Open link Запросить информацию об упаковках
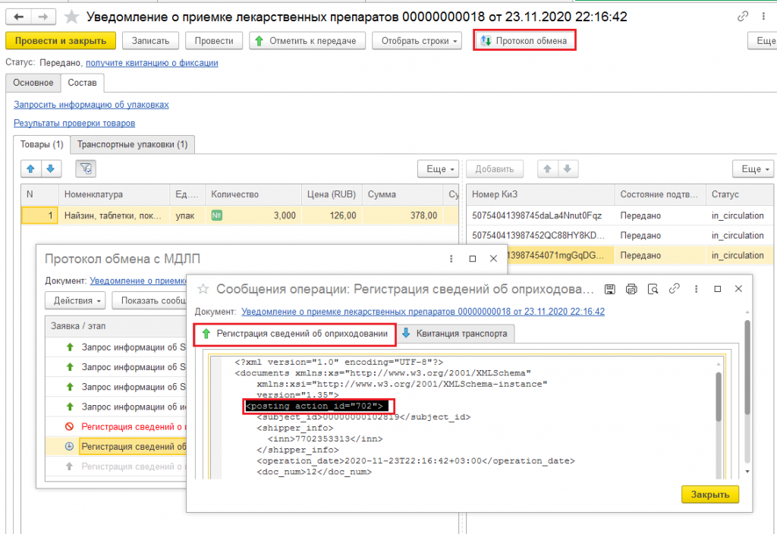 [x=91, y=105]
